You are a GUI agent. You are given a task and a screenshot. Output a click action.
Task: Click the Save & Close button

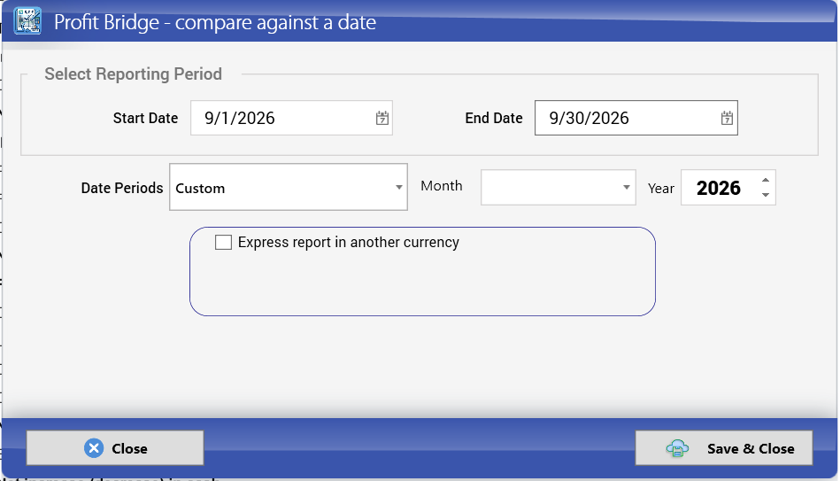(x=724, y=447)
